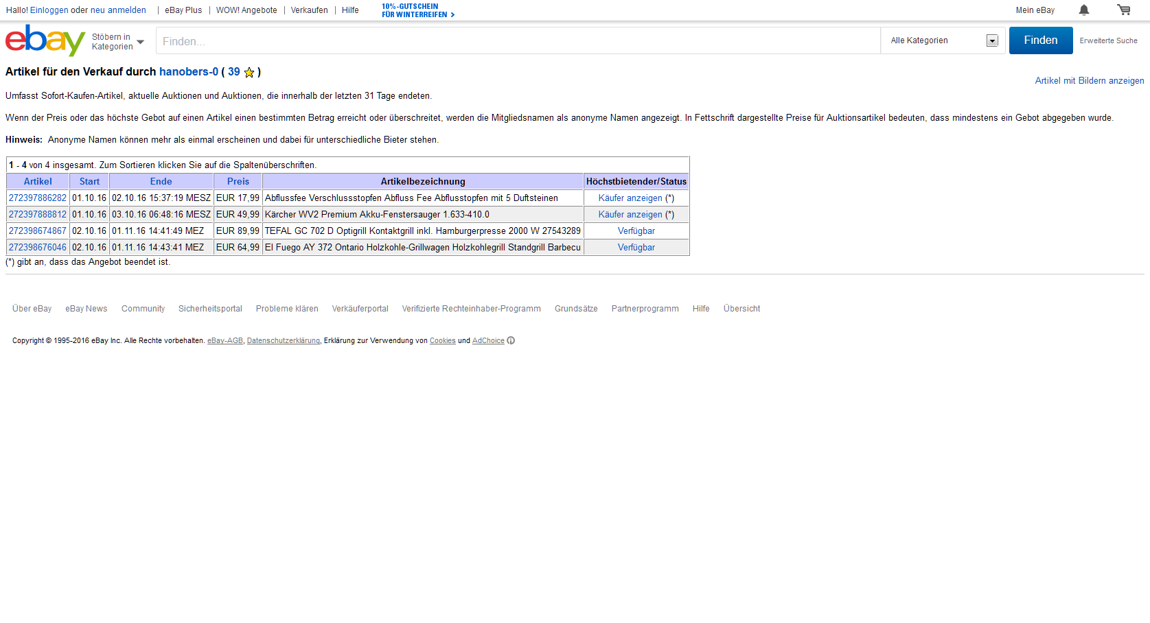The height and width of the screenshot is (623, 1150).
Task: Open Mein eBay menu
Action: click(x=1035, y=10)
